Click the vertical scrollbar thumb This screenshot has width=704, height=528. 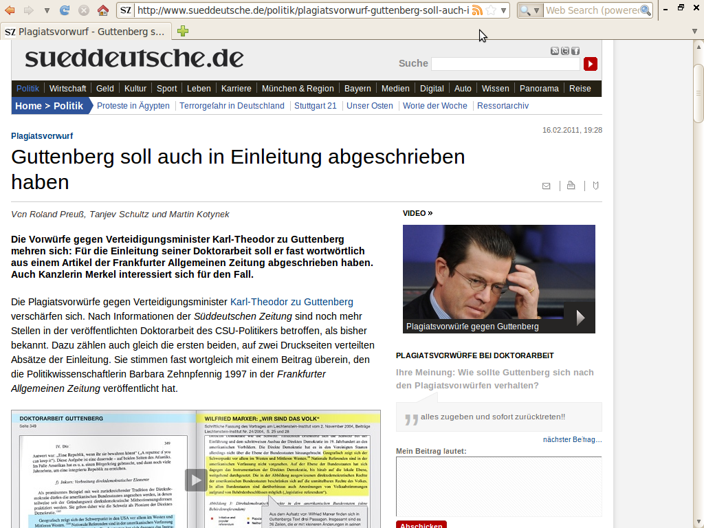[x=698, y=93]
